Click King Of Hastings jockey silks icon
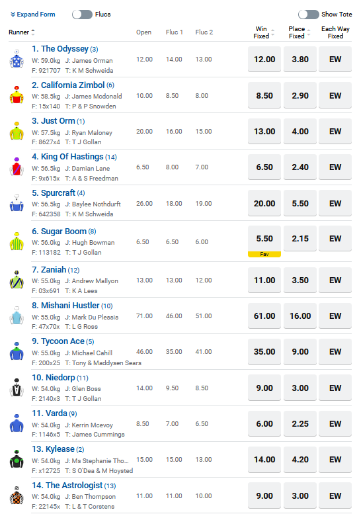 (x=17, y=167)
